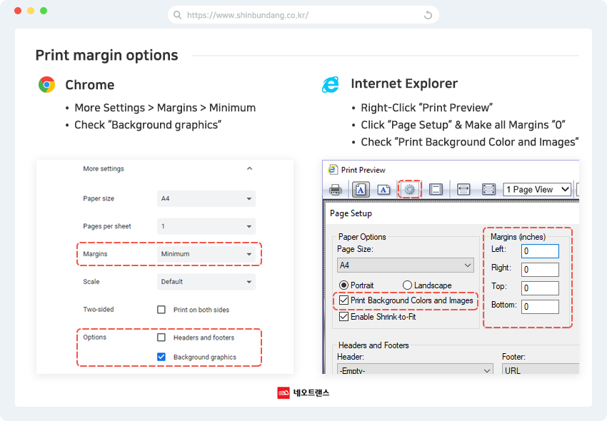Image resolution: width=607 pixels, height=421 pixels.
Task: Select the Portrait orientation toolbar icon
Action: [361, 190]
